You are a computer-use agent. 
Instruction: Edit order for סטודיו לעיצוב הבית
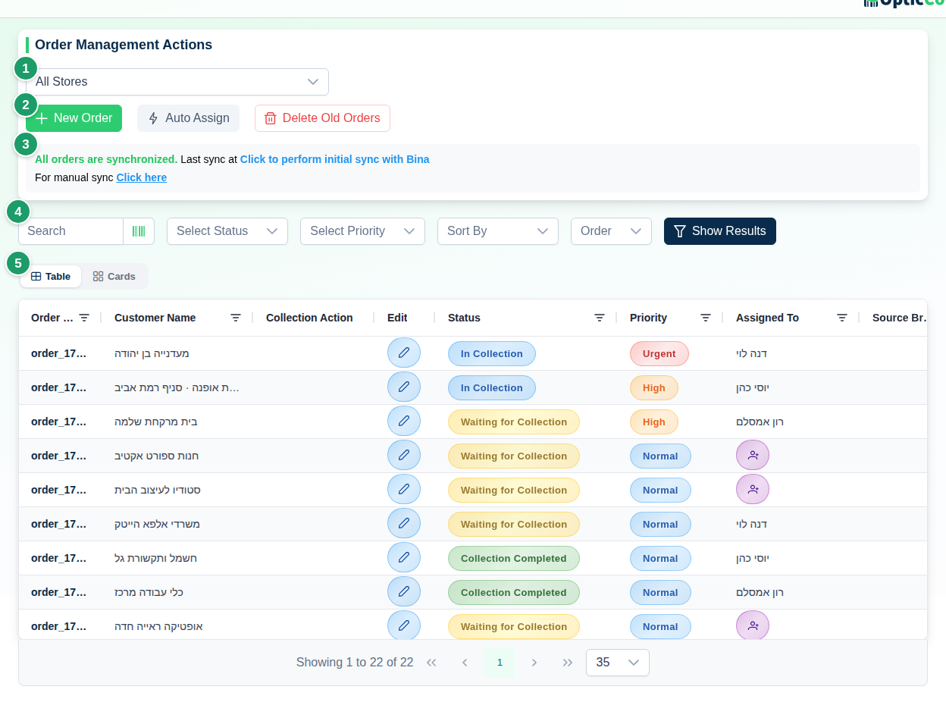click(x=404, y=490)
